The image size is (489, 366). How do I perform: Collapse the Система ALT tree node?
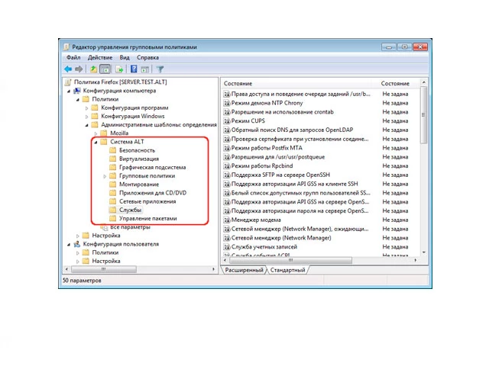95,142
